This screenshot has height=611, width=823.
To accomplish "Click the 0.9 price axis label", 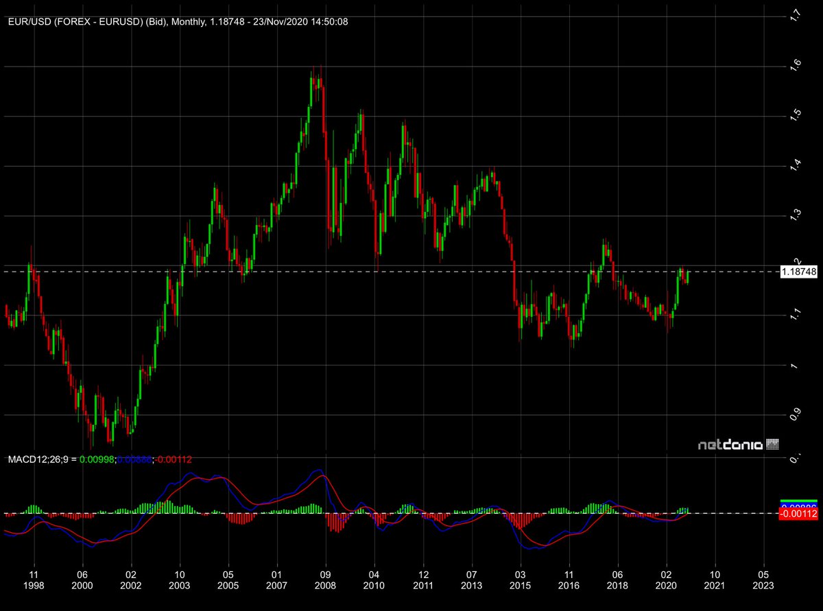I will [x=796, y=415].
